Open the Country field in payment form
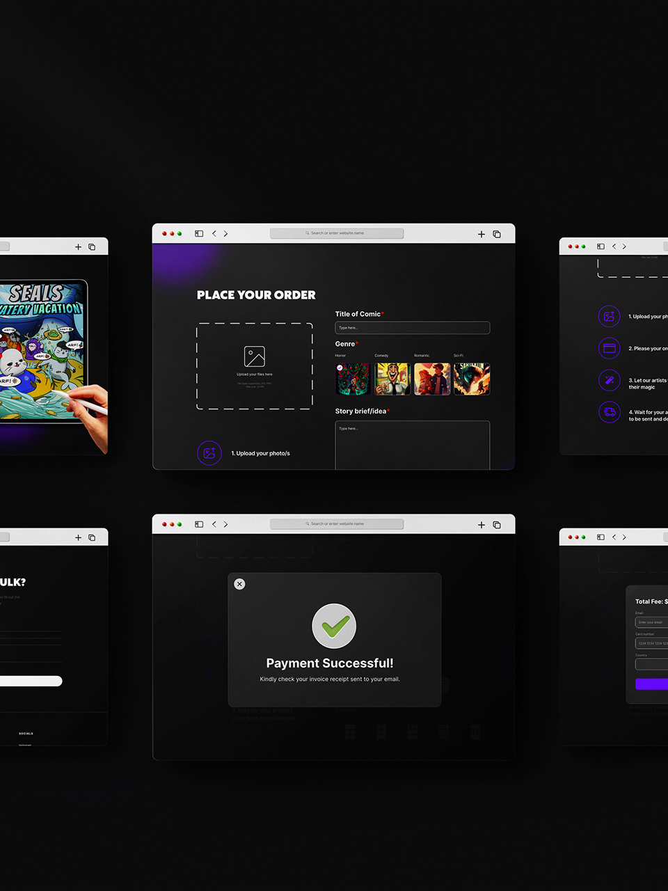The image size is (668, 891). 652,664
